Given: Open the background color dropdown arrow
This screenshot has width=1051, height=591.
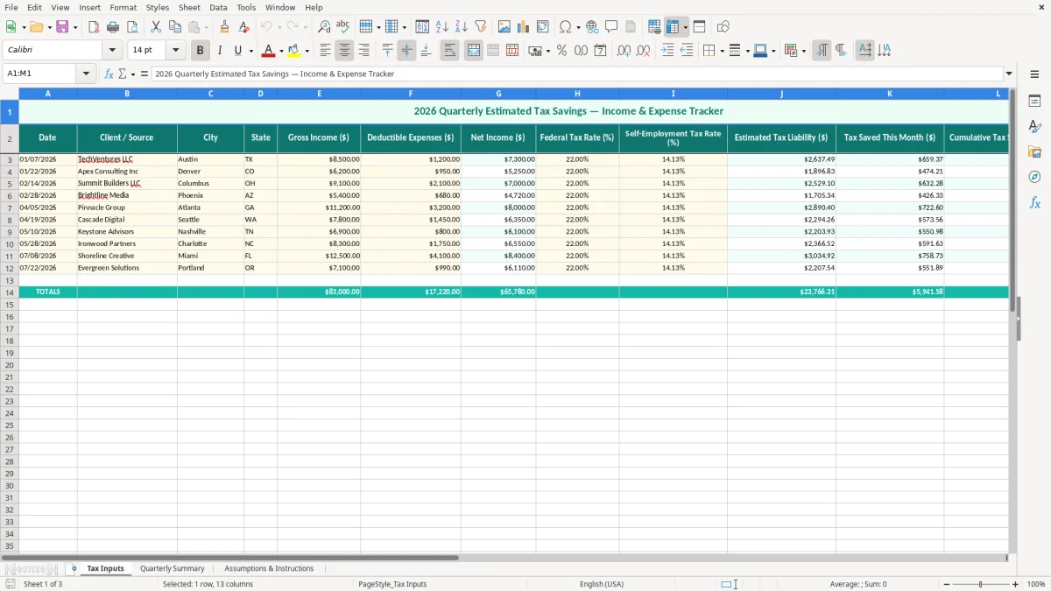Looking at the screenshot, I should coord(307,51).
